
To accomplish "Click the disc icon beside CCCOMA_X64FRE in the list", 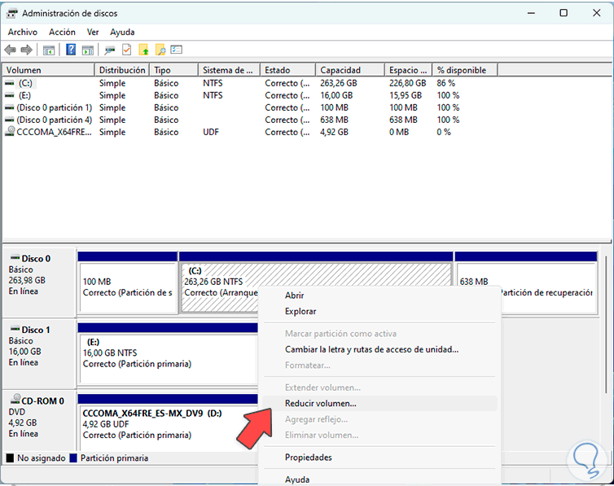I will pyautogui.click(x=10, y=132).
